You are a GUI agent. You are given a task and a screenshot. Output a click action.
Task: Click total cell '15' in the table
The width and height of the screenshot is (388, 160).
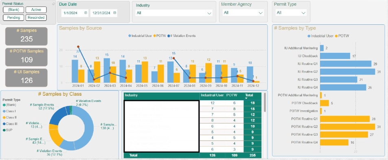point(252,109)
